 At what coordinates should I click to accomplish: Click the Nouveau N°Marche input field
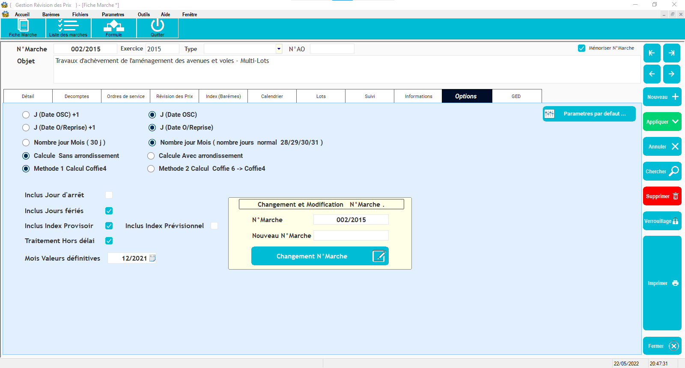(x=351, y=235)
